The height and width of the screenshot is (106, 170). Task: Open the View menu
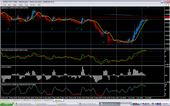[9, 5]
